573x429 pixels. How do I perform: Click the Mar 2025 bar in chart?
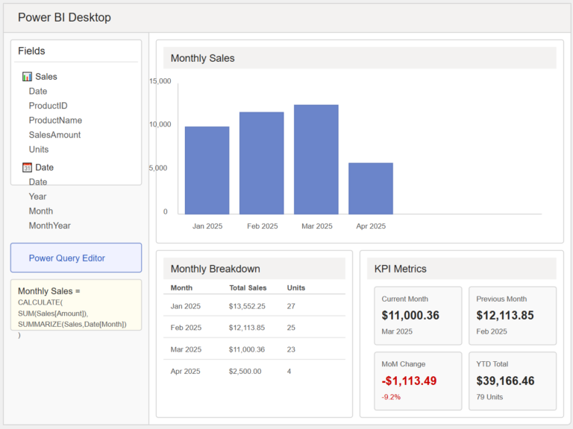(316, 159)
